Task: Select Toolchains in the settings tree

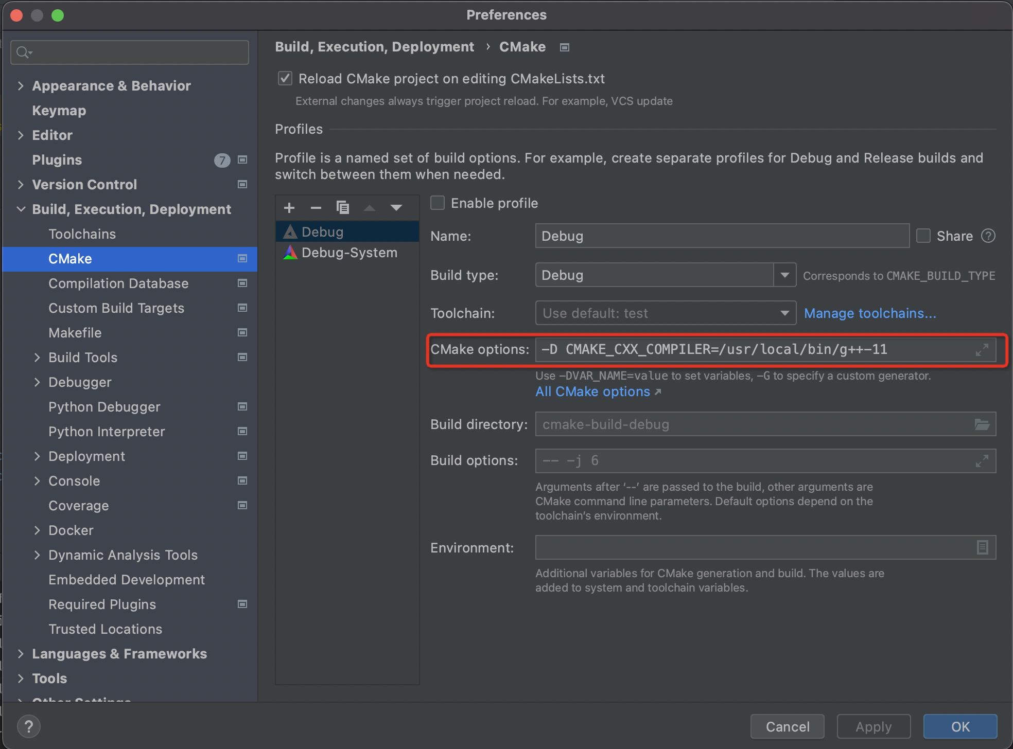Action: (82, 234)
